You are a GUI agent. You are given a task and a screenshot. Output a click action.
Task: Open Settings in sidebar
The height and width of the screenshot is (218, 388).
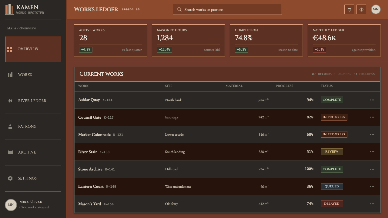[33, 178]
